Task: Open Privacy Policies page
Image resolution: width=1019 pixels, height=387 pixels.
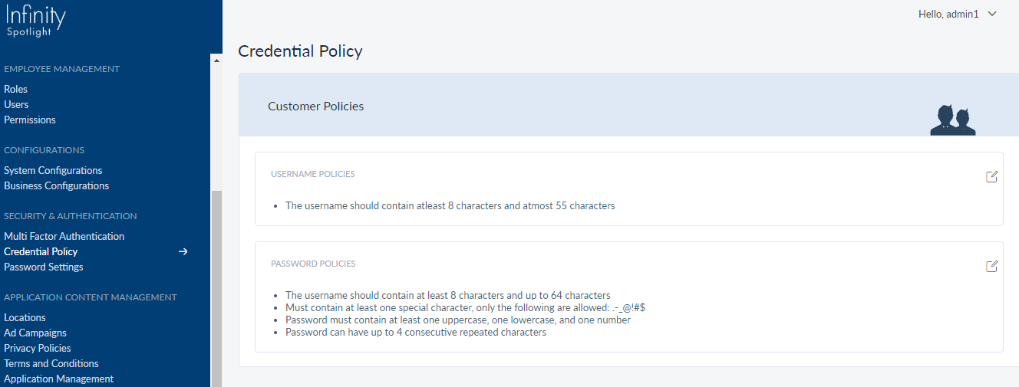Action: pos(38,348)
